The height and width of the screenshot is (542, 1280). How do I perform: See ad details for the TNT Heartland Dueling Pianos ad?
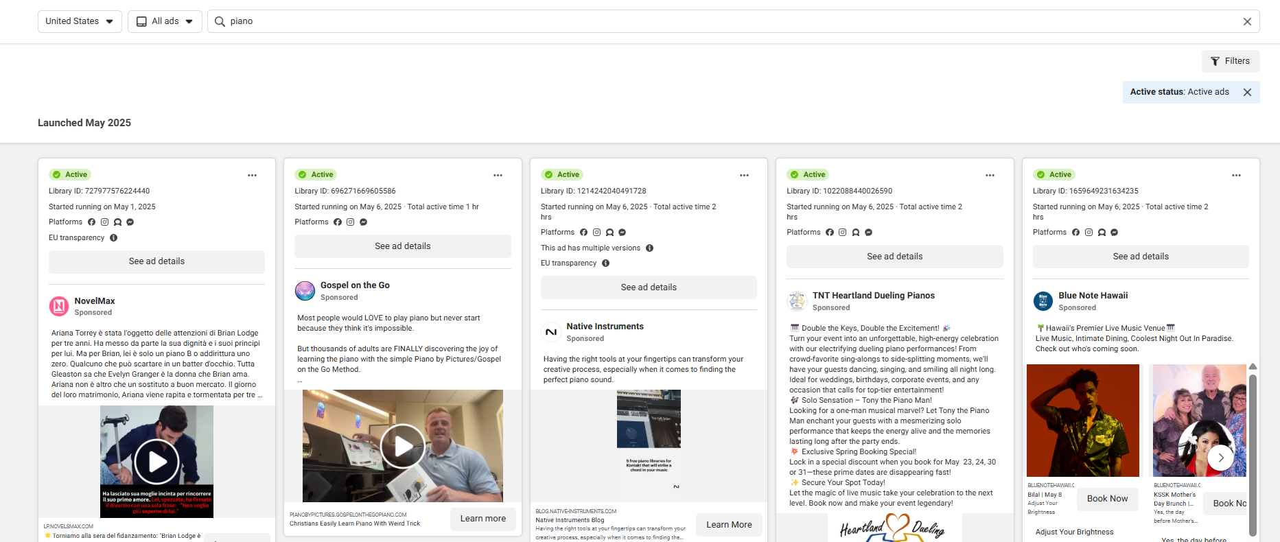coord(895,257)
